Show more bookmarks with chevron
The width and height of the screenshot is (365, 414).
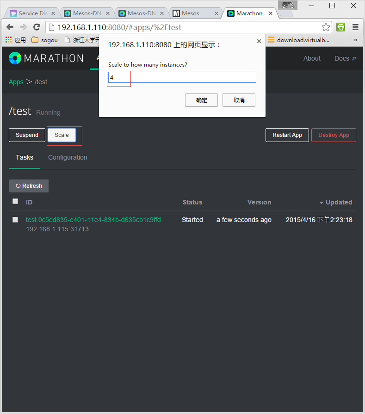(x=355, y=40)
